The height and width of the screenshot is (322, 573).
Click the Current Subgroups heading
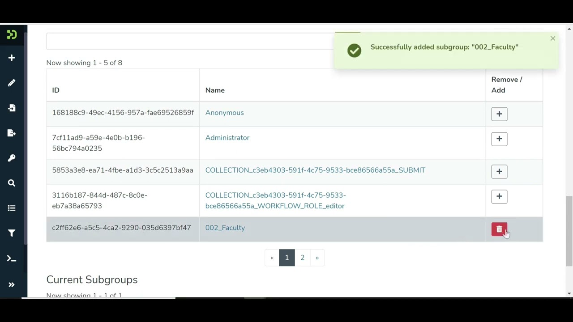pyautogui.click(x=92, y=280)
